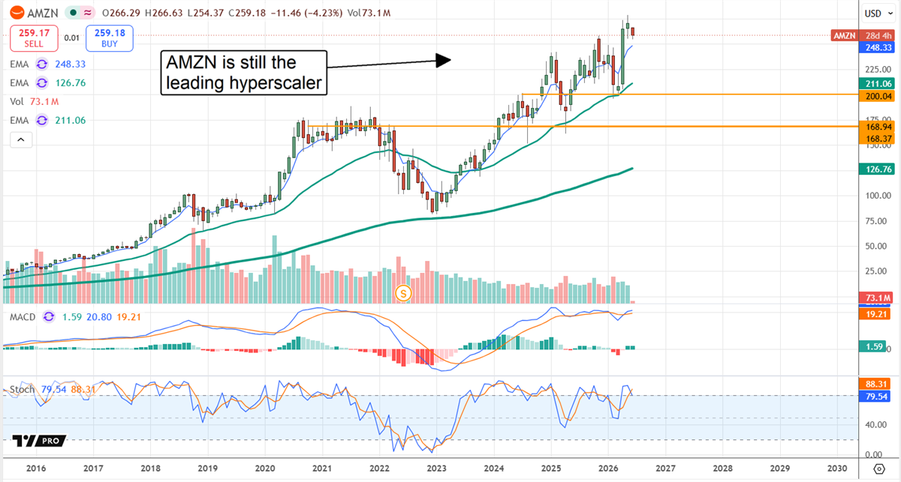Viewport: 901px width, 482px height.
Task: Click the 2030 label on time axis
Action: [837, 468]
